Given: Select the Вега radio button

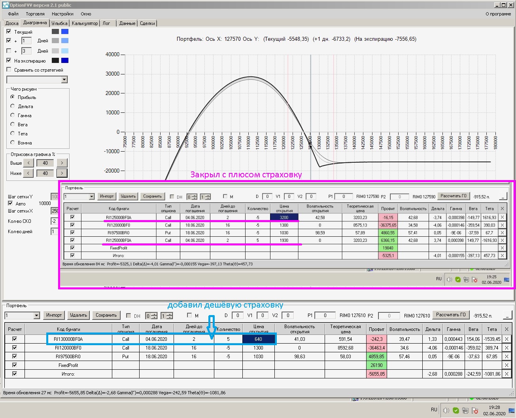Looking at the screenshot, I should click(x=13, y=124).
